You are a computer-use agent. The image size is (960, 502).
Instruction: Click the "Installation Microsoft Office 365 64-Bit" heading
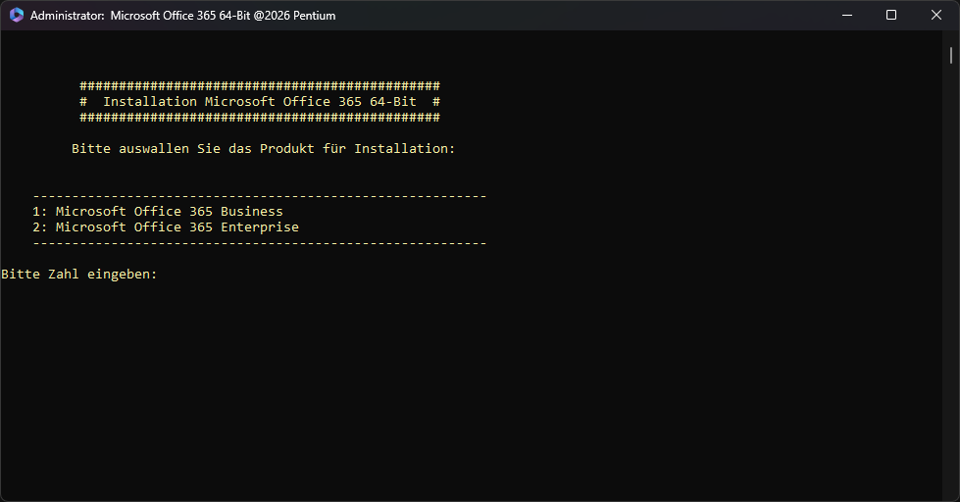(x=259, y=102)
